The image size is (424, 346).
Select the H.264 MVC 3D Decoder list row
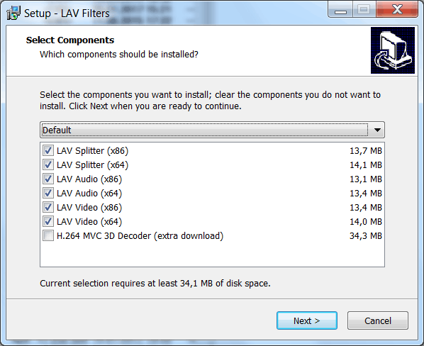coord(212,235)
